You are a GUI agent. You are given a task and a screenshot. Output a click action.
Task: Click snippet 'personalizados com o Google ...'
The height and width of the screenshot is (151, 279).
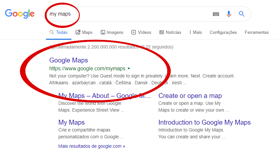point(91,137)
